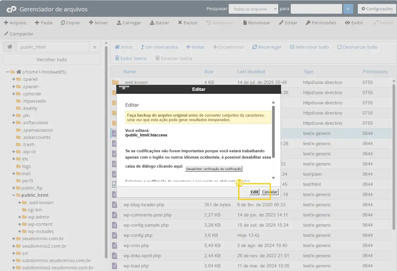The width and height of the screenshot is (397, 271).
Task: Sort by the Name column header
Action: tap(130, 72)
